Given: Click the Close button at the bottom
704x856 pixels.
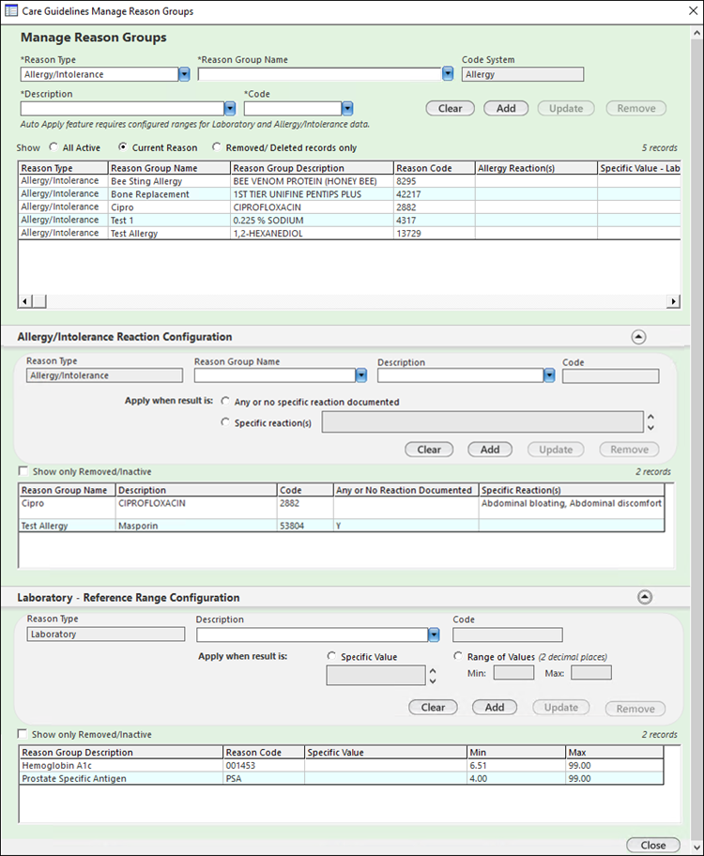Looking at the screenshot, I should (653, 845).
